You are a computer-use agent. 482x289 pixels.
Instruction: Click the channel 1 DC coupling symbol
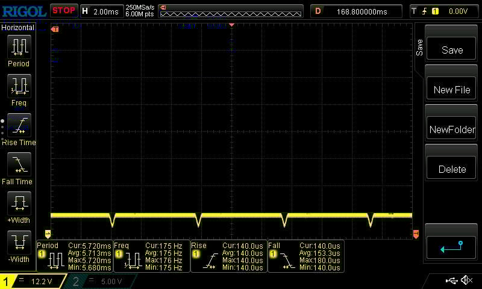(22, 280)
